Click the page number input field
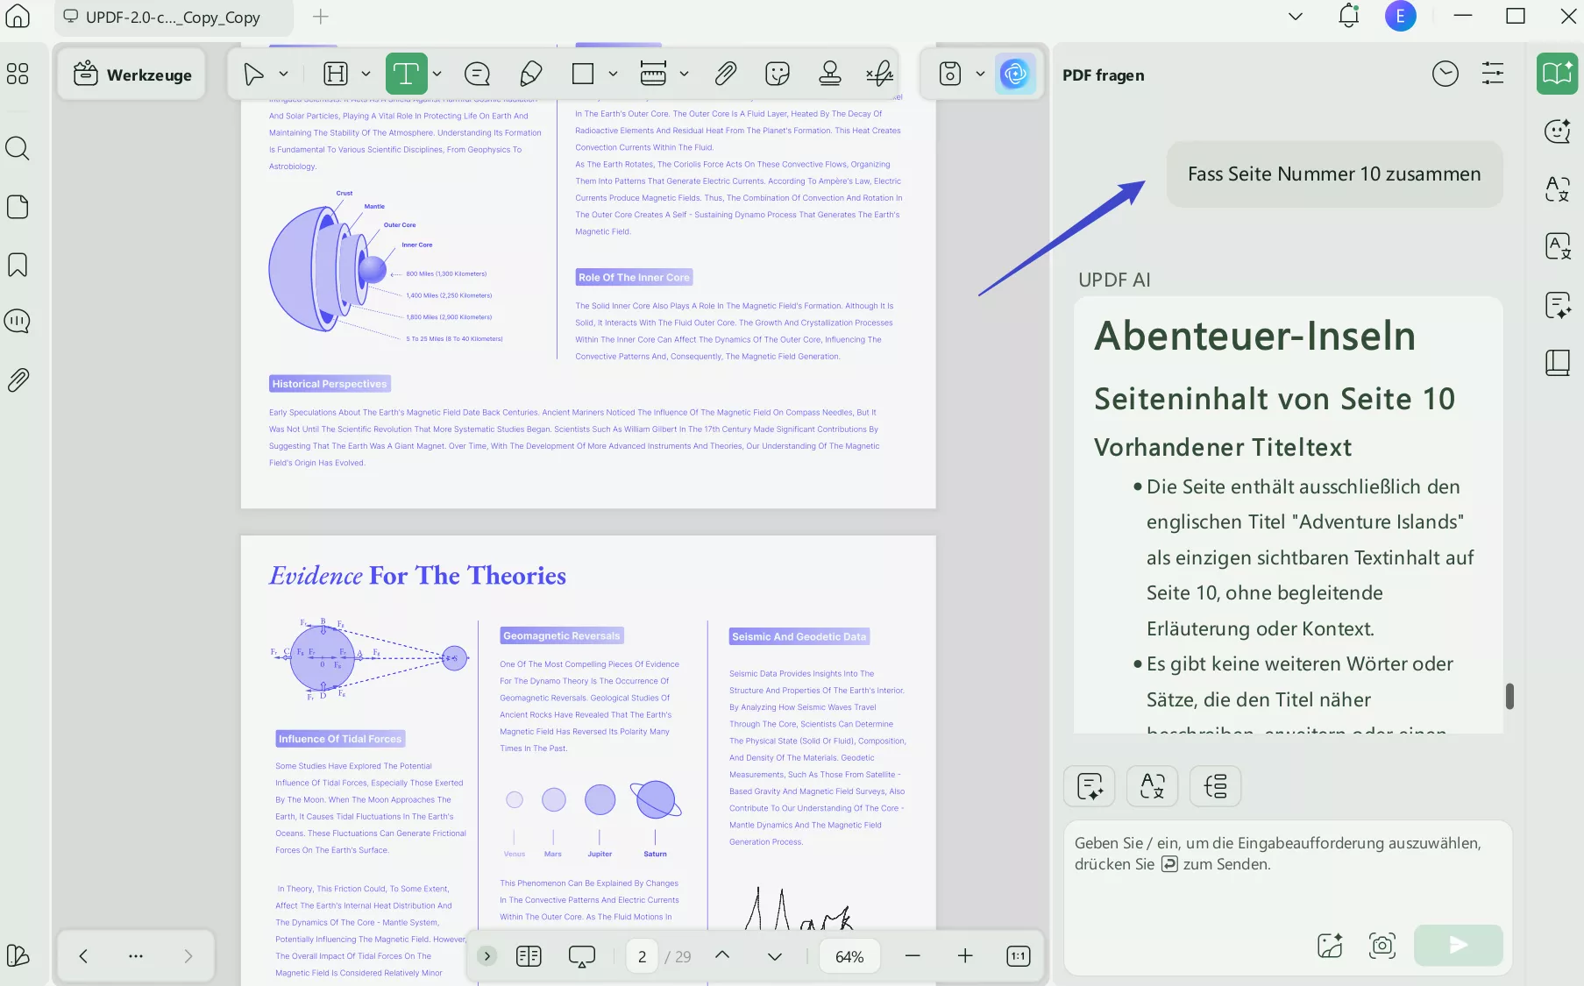Screen dimensions: 1584x986 coord(641,956)
